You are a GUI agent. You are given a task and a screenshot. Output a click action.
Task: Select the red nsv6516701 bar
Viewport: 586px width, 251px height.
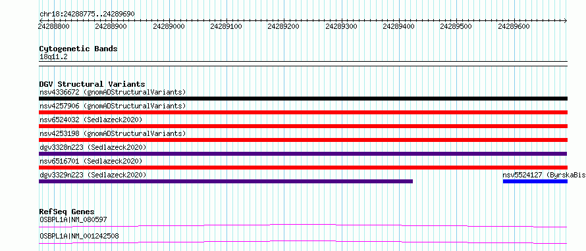click(x=303, y=168)
